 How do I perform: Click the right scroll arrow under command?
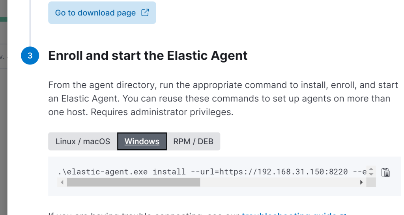click(x=361, y=182)
